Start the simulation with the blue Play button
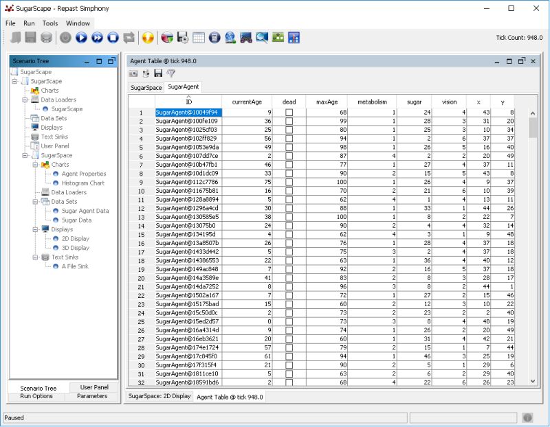 click(81, 38)
